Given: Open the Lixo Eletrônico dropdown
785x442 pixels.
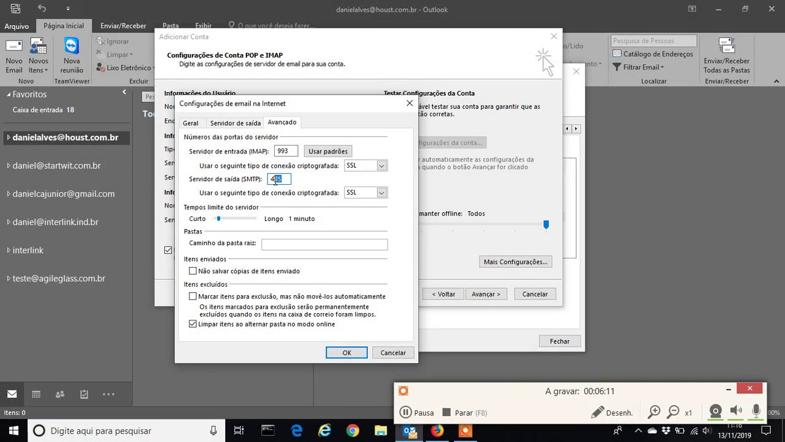Looking at the screenshot, I should (125, 68).
